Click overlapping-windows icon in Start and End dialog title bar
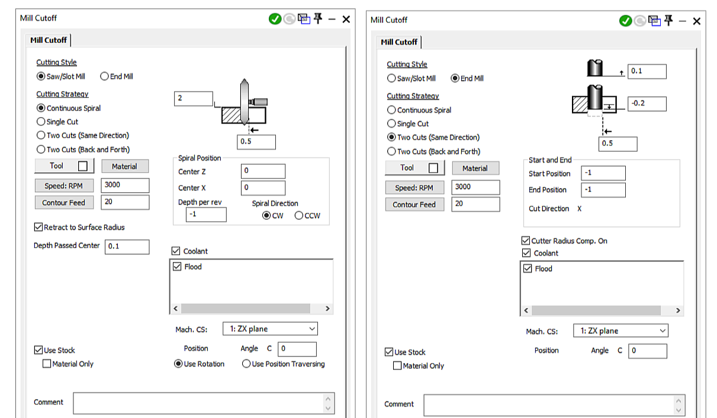Screen dimensions: 717x418 [x=654, y=21]
